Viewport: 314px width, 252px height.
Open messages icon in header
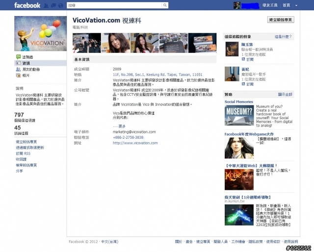click(53, 5)
